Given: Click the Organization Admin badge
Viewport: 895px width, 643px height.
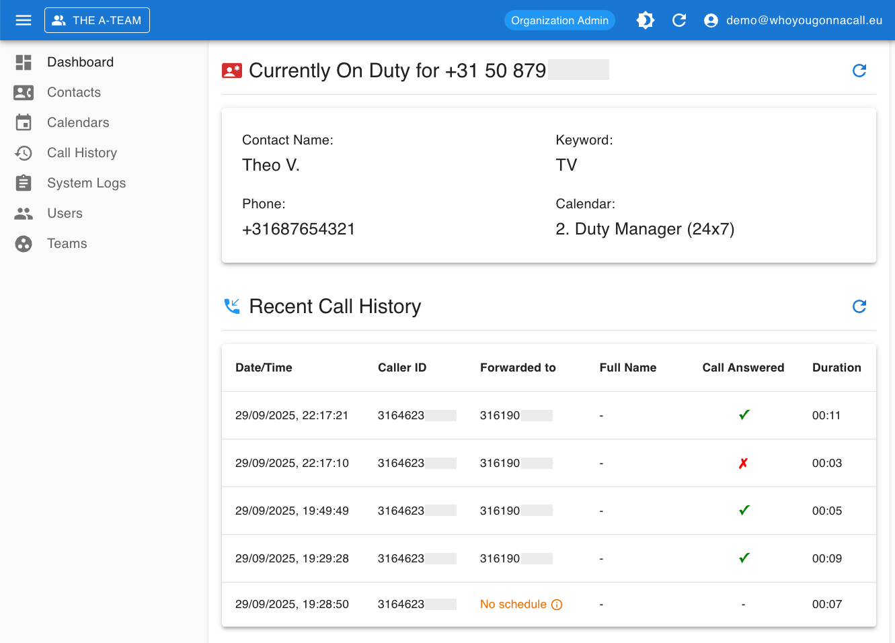Looking at the screenshot, I should 559,20.
